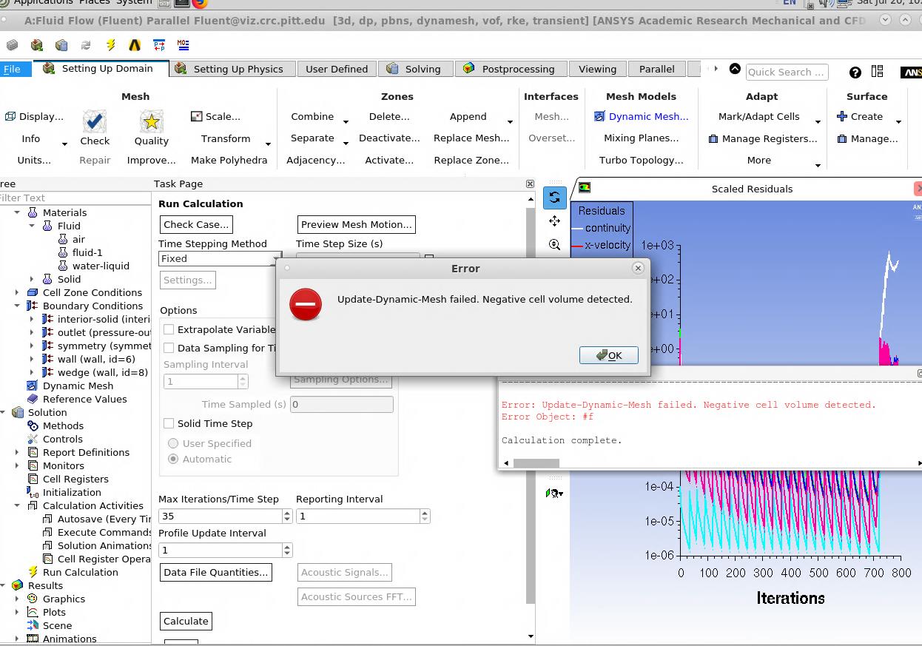Switch to the Parallel tab
This screenshot has height=646, width=922.
[x=656, y=69]
